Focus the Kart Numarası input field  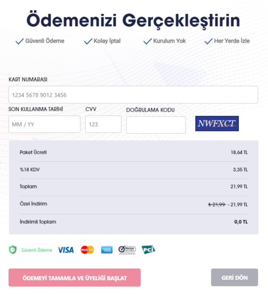coord(133,95)
